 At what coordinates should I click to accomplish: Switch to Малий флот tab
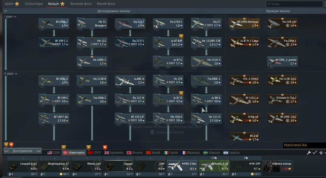point(106,4)
